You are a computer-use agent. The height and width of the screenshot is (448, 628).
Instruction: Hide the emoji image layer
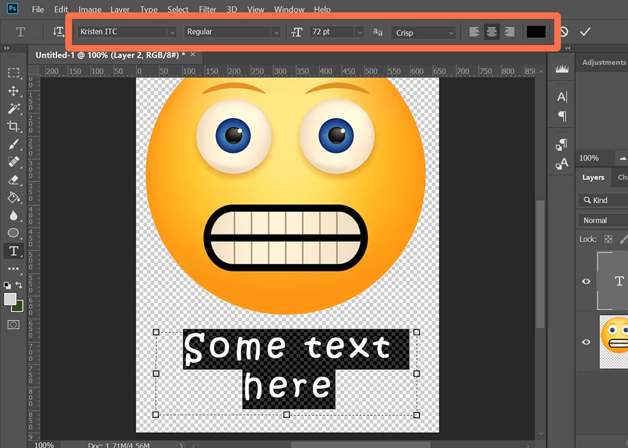point(586,342)
